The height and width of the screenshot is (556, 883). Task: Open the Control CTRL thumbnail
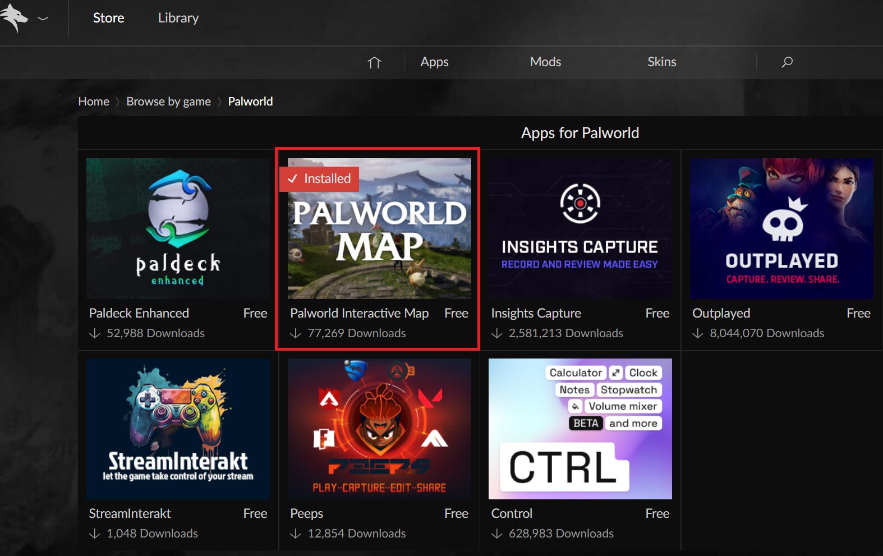pyautogui.click(x=580, y=429)
